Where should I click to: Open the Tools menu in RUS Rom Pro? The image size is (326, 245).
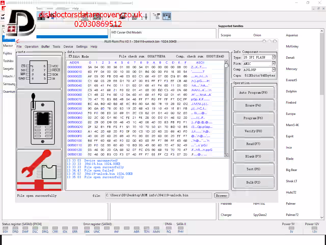tap(57, 47)
